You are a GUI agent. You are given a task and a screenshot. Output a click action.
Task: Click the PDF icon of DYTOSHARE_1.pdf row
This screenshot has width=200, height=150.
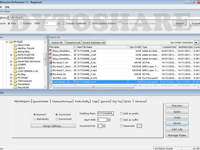click(x=51, y=51)
